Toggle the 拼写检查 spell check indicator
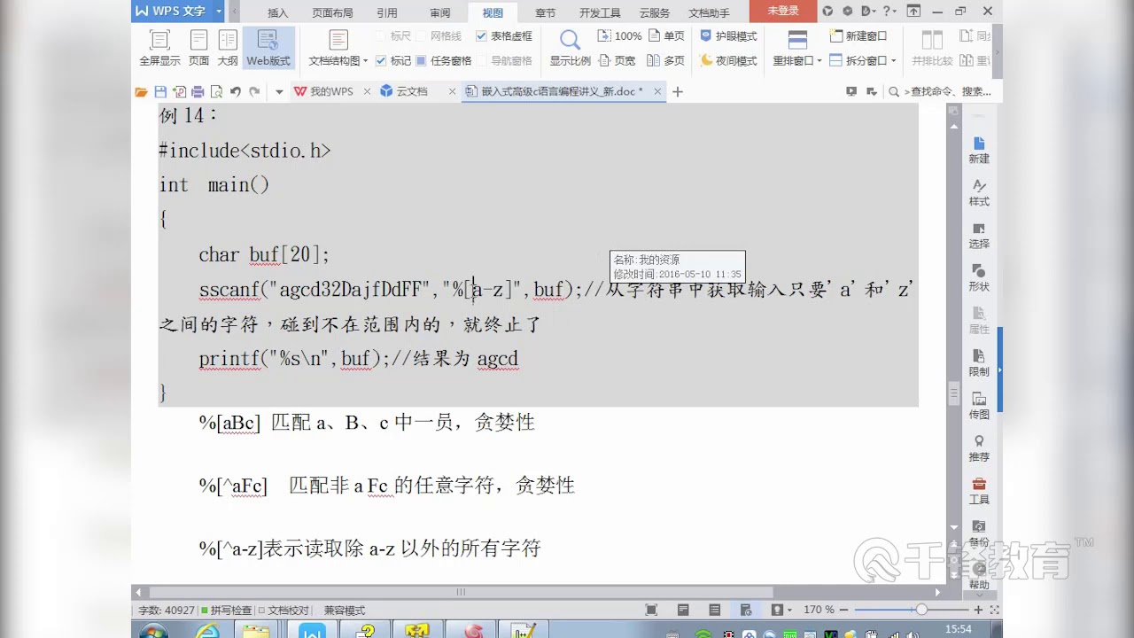 [227, 611]
